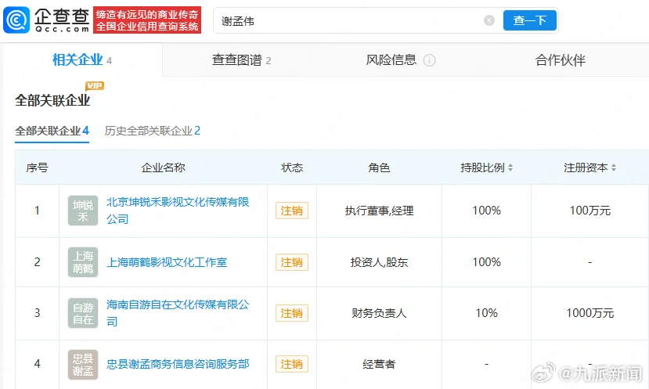Open 忠县谢孟商务信息咨询服务部 link

pyautogui.click(x=178, y=364)
